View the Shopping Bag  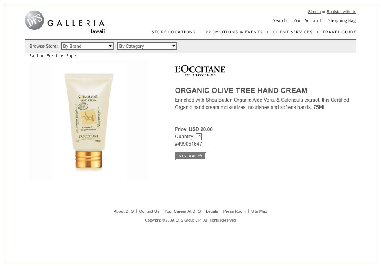click(x=342, y=21)
